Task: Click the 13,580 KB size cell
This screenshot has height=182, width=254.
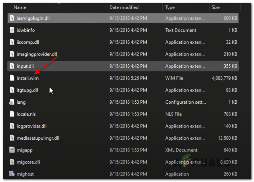Action: (227, 138)
